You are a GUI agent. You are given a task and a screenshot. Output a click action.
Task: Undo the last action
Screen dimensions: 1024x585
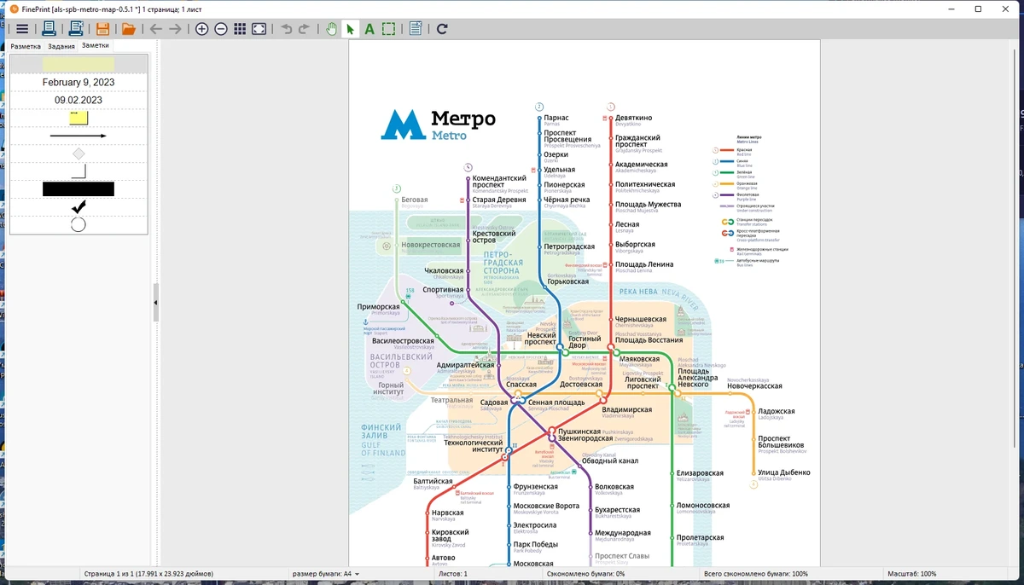coord(286,29)
